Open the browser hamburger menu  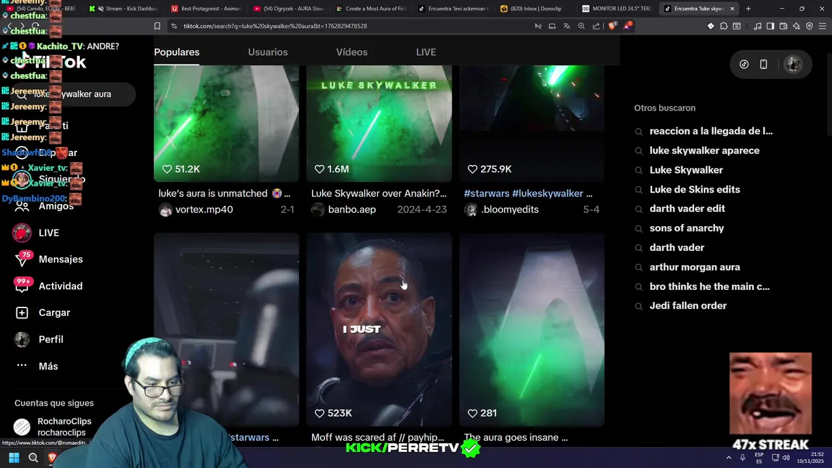click(x=822, y=26)
